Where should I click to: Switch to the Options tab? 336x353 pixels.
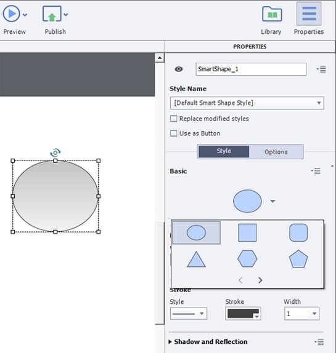point(276,152)
